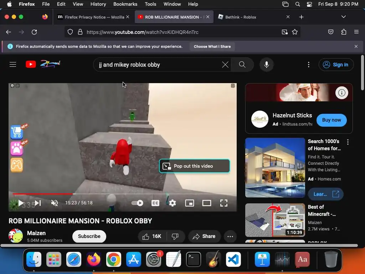This screenshot has width=365, height=274.
Task: Share the video
Action: (x=204, y=236)
